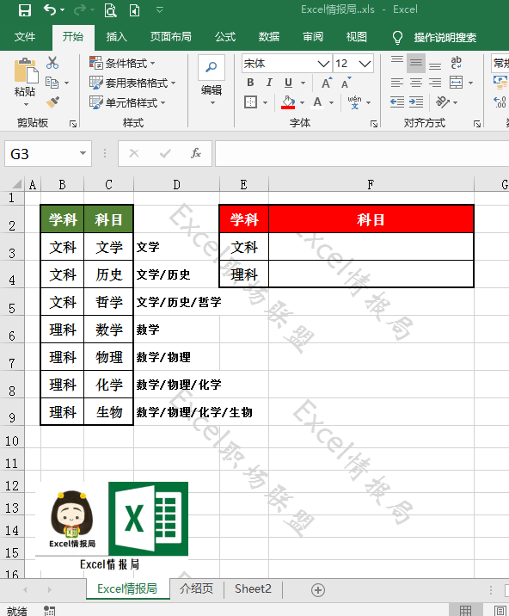Image resolution: width=509 pixels, height=616 pixels.
Task: Save the workbook with the floppy icon
Action: [25, 10]
